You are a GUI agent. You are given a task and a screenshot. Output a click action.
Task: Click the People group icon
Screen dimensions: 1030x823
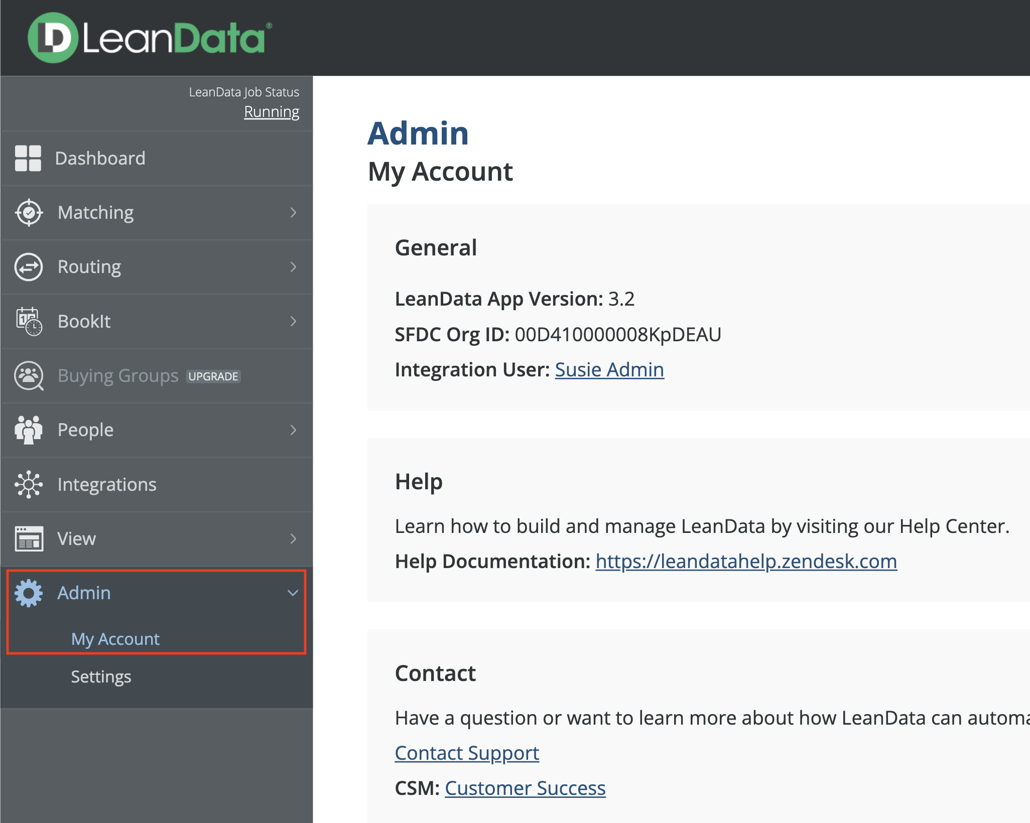click(29, 430)
